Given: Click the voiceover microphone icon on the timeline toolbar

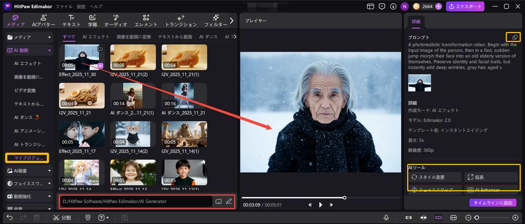Looking at the screenshot, I should pyautogui.click(x=386, y=217).
